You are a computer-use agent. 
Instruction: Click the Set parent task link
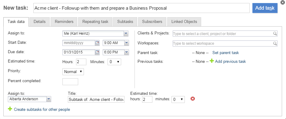(226, 53)
